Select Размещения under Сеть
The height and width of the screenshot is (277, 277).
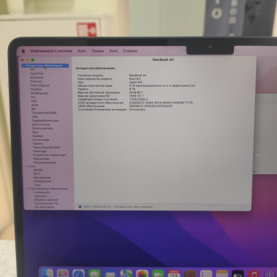pyautogui.click(x=42, y=181)
